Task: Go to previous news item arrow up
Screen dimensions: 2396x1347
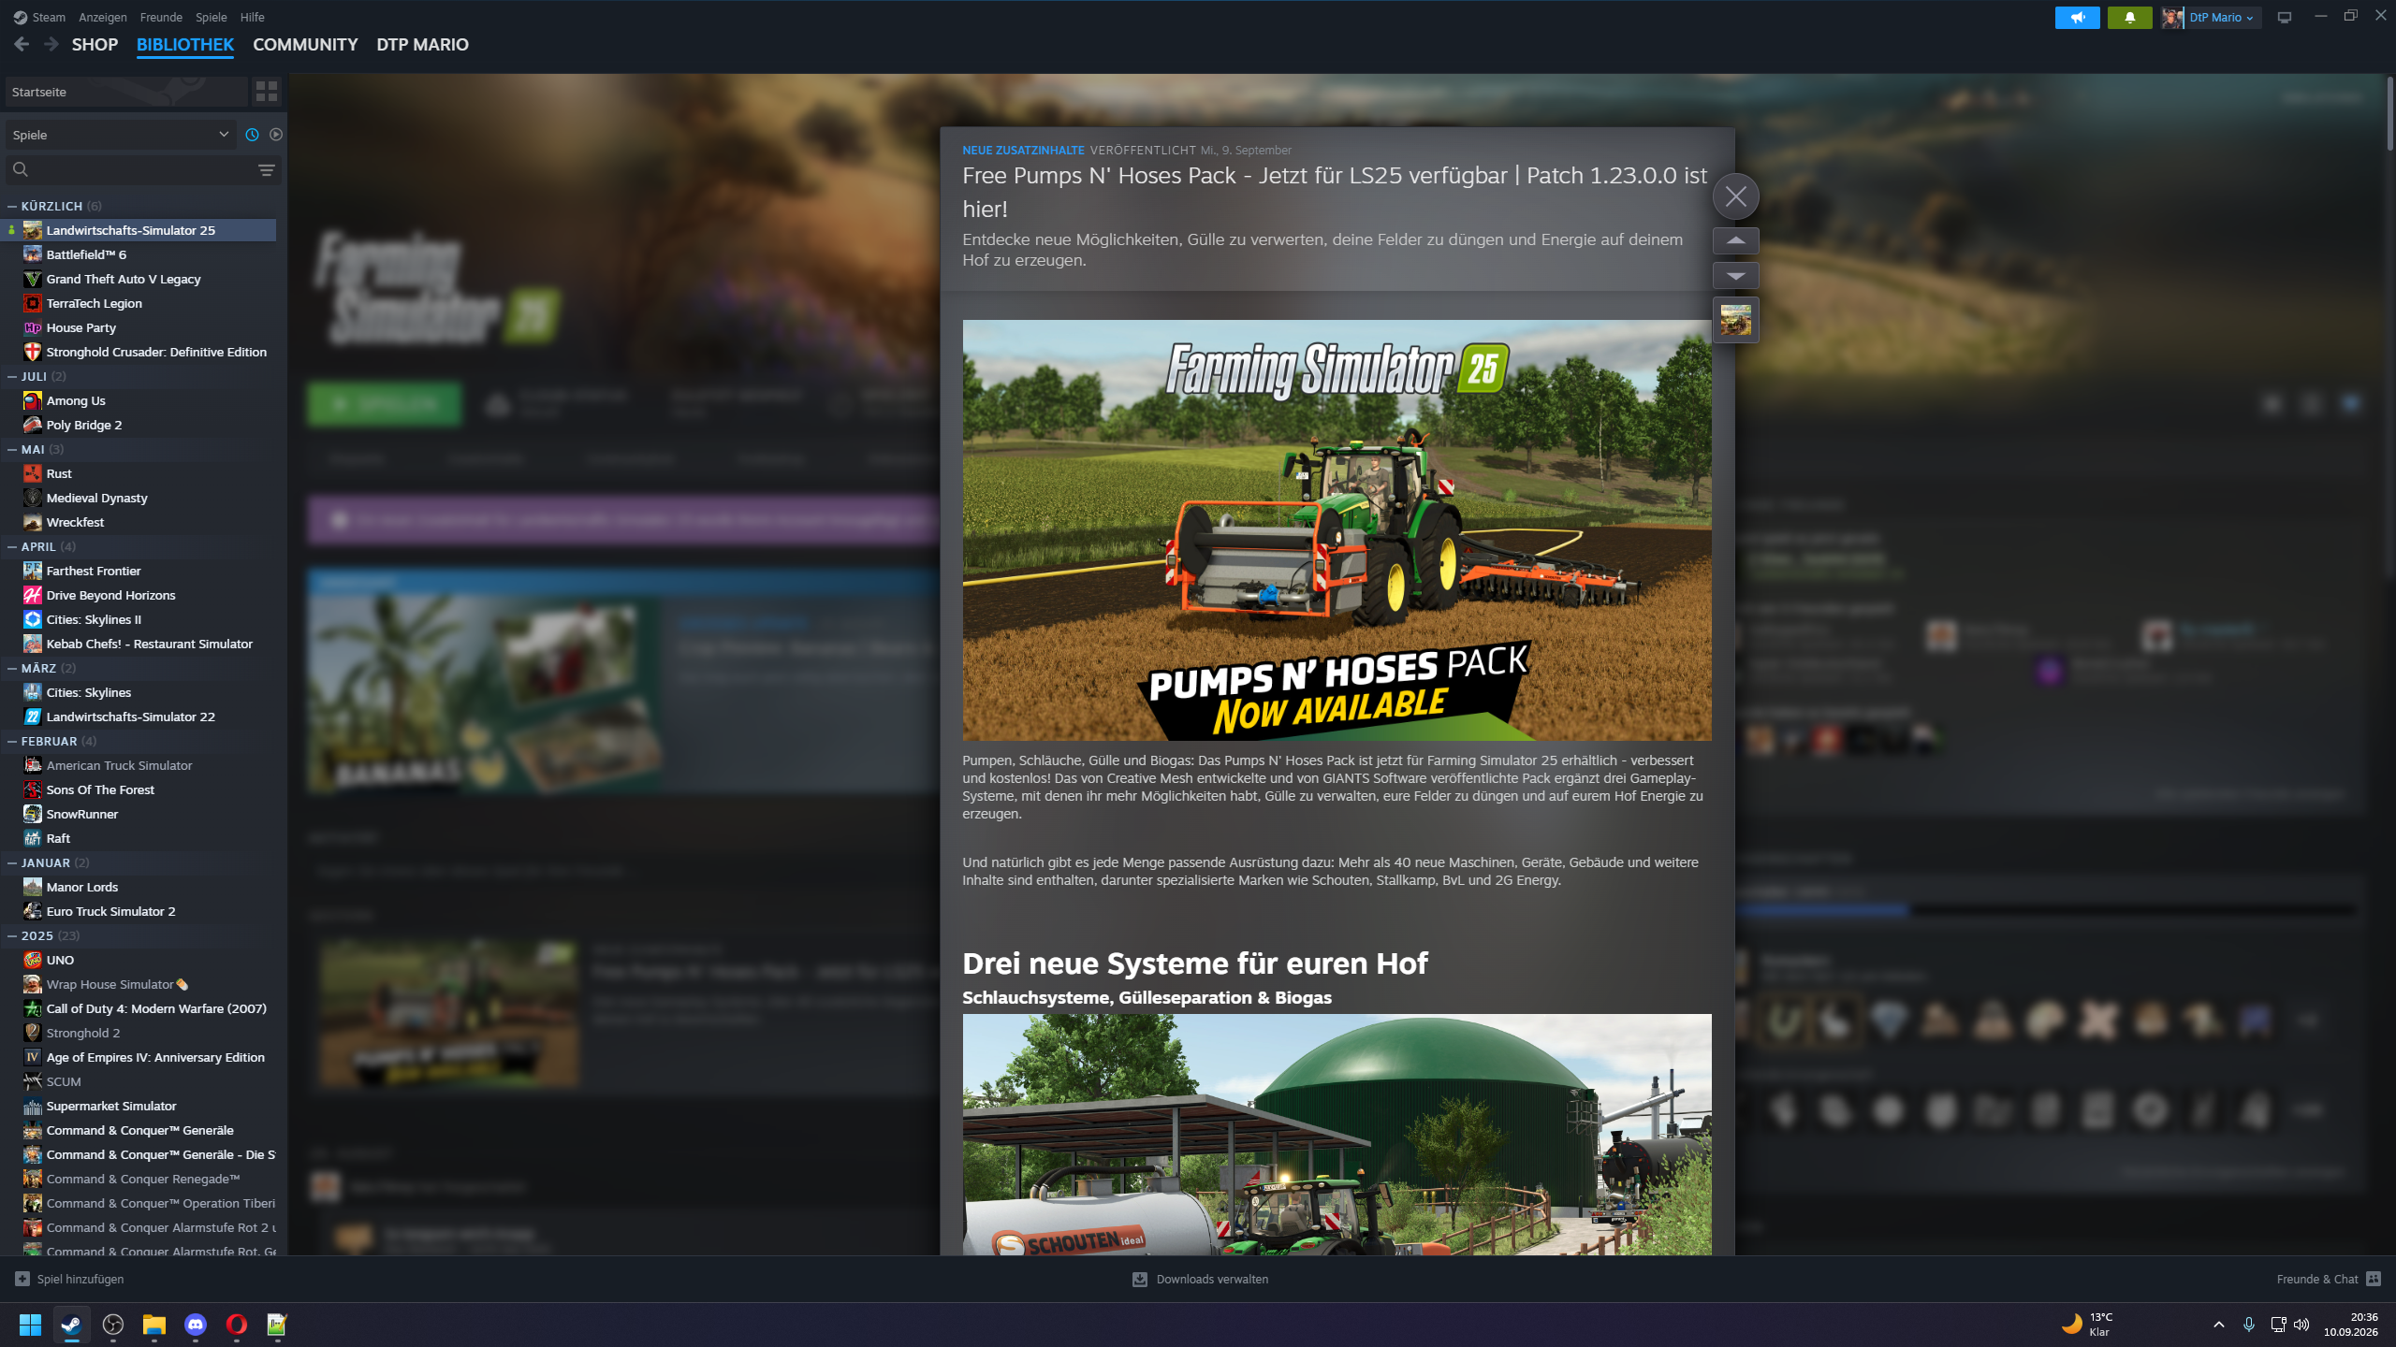Action: 1736,240
